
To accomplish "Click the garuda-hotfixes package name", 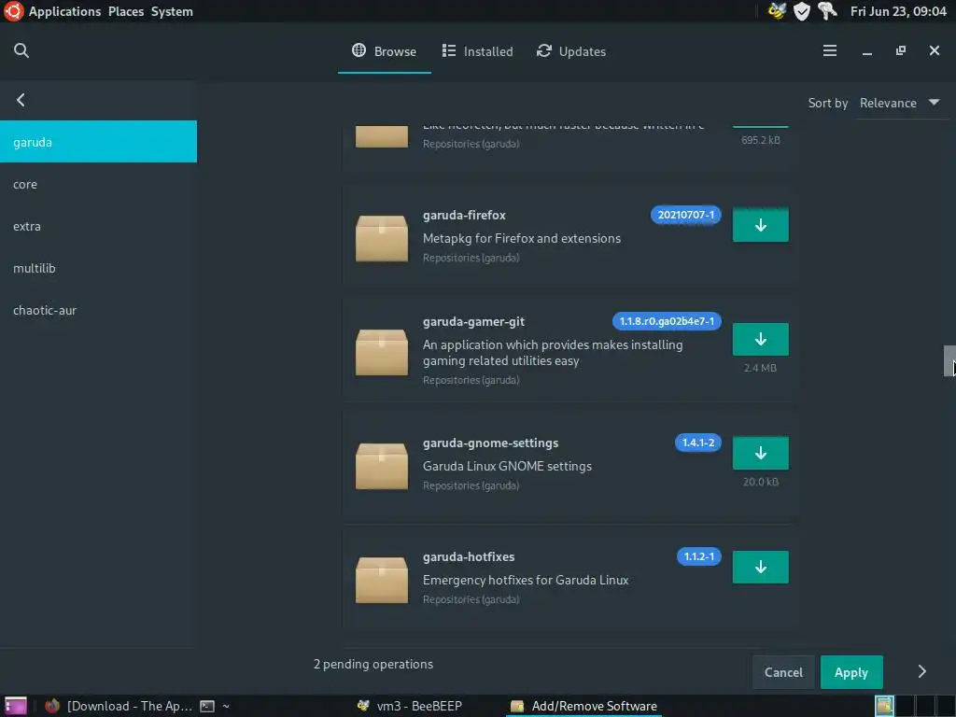I will click(469, 556).
